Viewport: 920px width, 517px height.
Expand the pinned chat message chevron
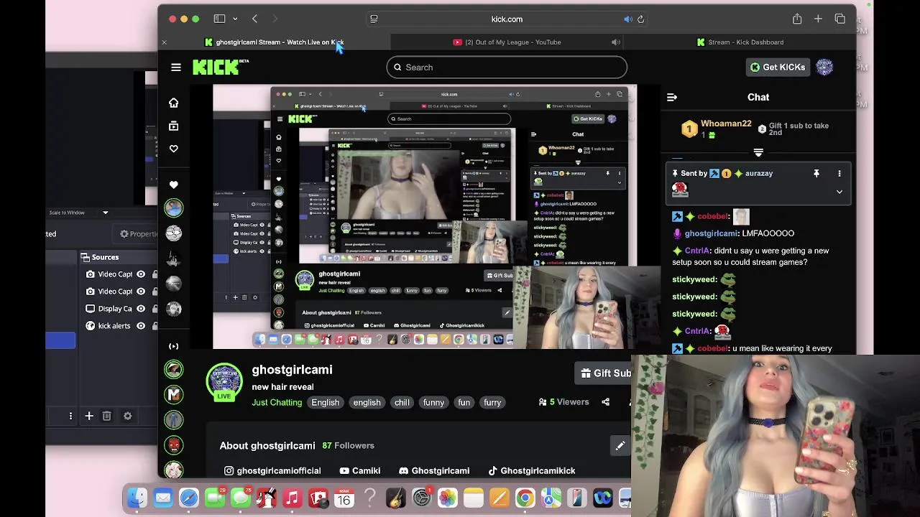pyautogui.click(x=839, y=192)
